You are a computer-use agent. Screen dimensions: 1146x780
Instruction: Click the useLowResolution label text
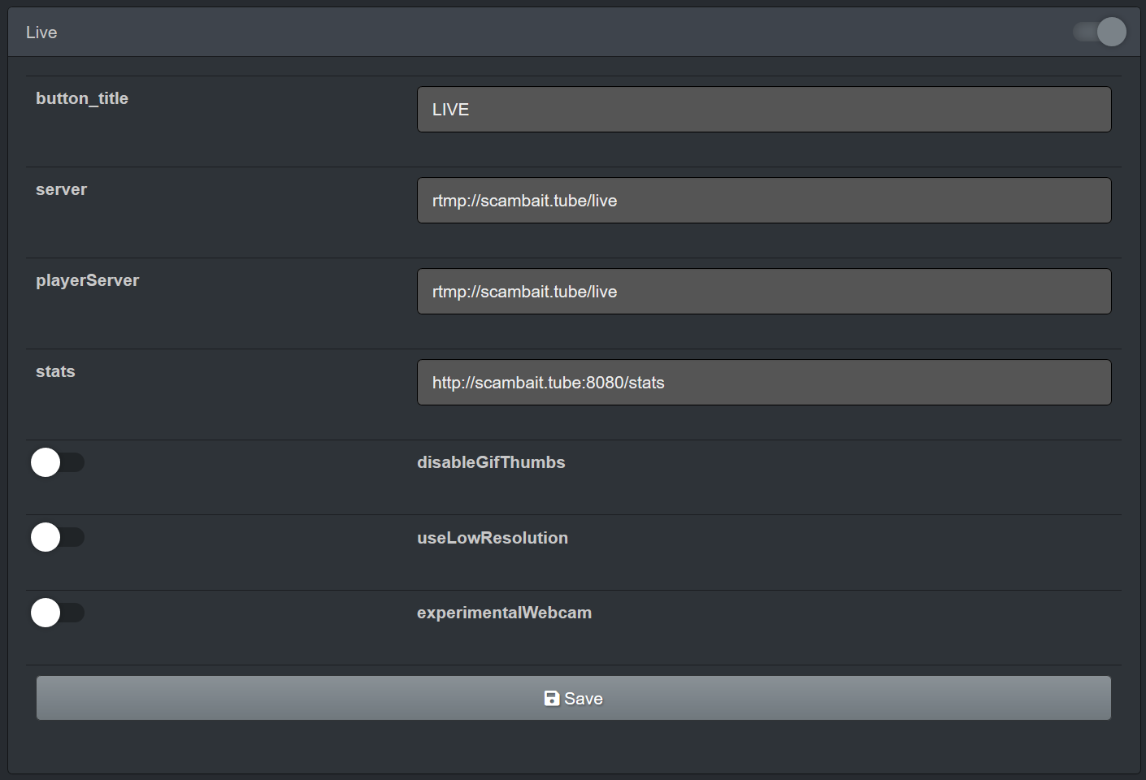point(493,538)
